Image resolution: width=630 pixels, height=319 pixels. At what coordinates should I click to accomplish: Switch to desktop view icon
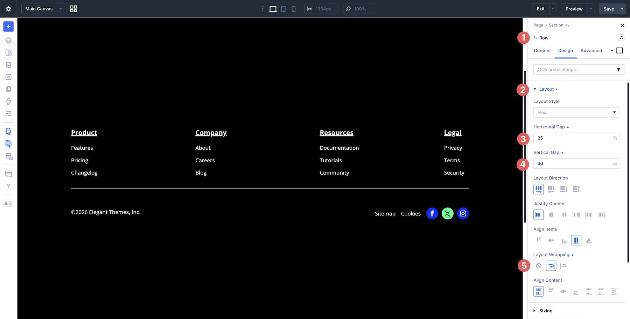coord(273,9)
